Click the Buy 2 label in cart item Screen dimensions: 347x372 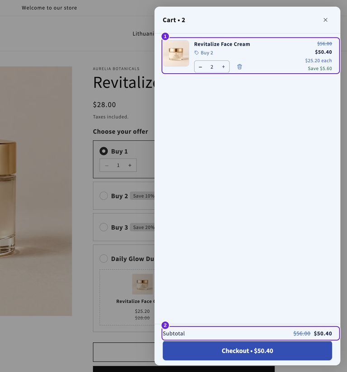[207, 53]
